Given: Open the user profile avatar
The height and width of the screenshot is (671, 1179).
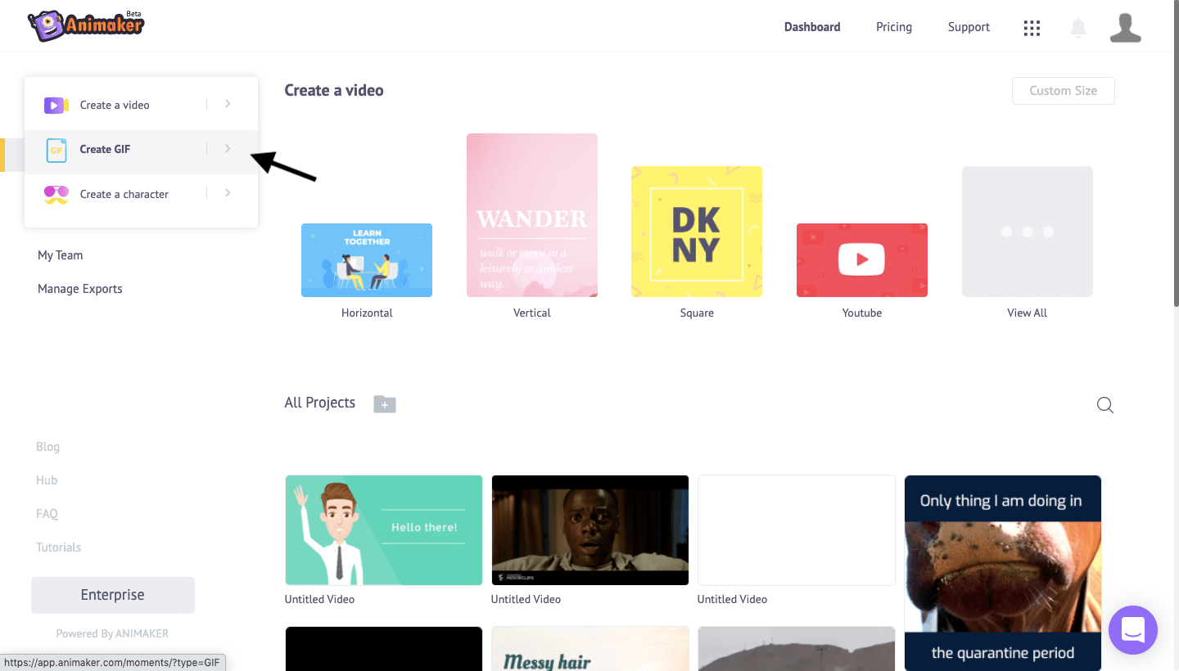Looking at the screenshot, I should click(1125, 28).
